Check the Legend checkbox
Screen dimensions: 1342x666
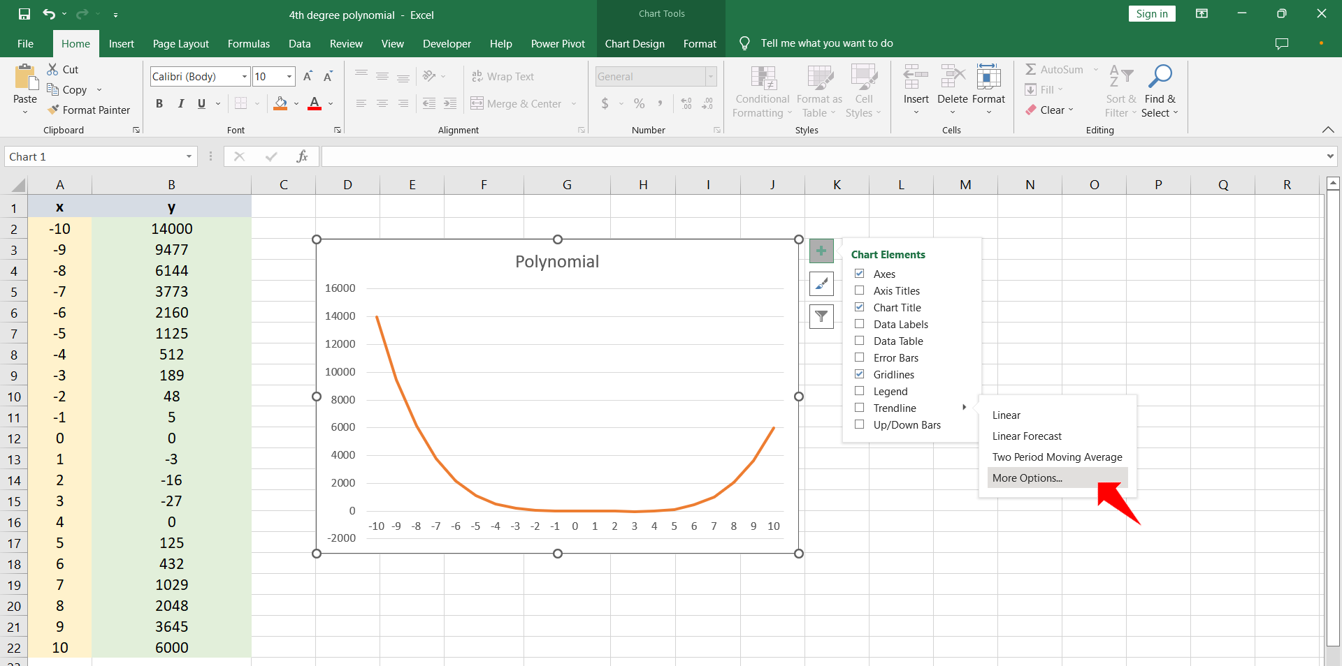click(x=860, y=391)
